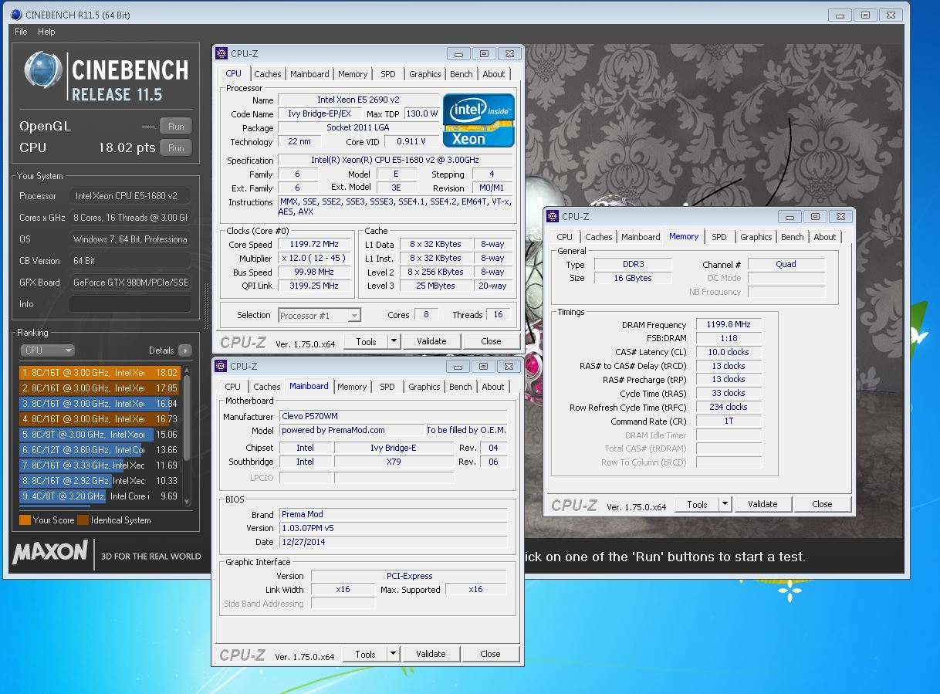940x694 pixels.
Task: Click Validate in the CPU-Z Mainboard window
Action: pyautogui.click(x=431, y=654)
